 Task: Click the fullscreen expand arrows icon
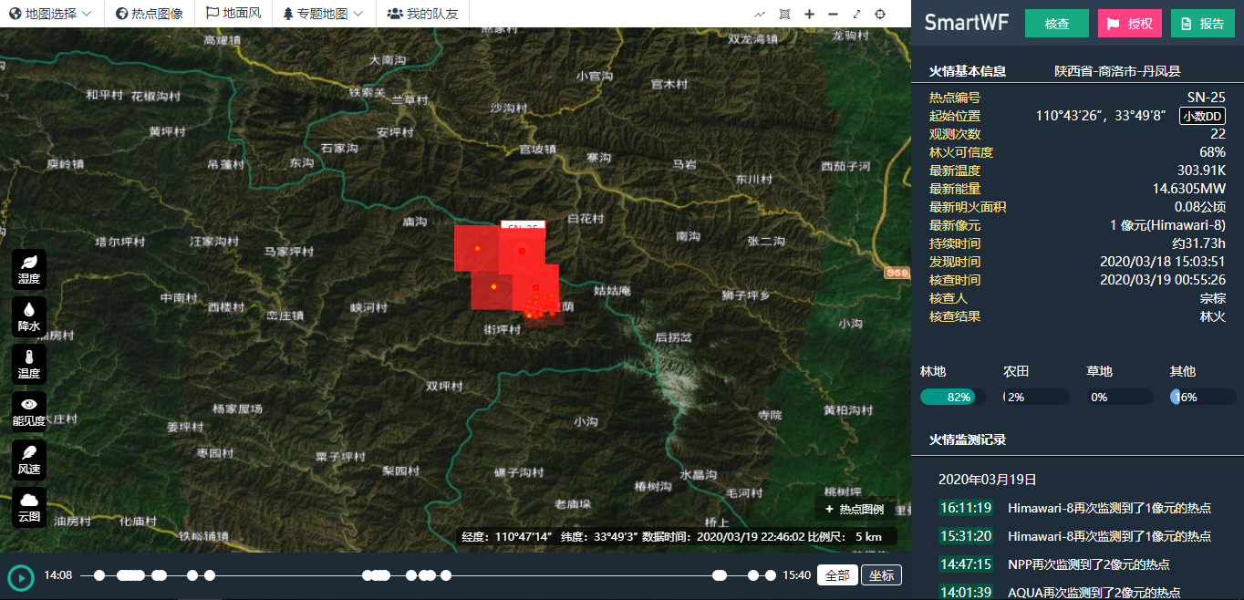[856, 14]
